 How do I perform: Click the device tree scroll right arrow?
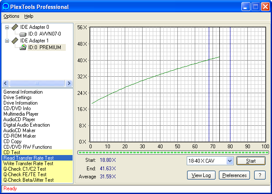pos(69,83)
